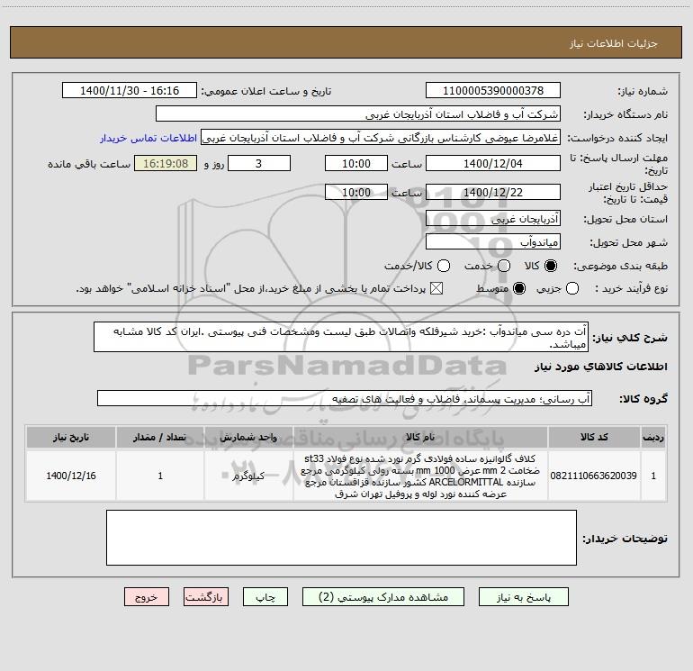Click the empty buyer description text area
The width and height of the screenshot is (693, 671).
coord(341,538)
